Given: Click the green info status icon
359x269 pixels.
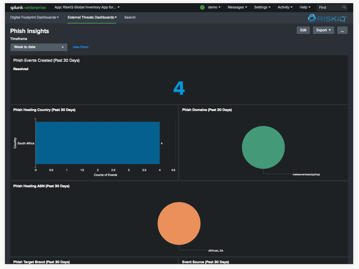Looking at the screenshot, I should pyautogui.click(x=202, y=7).
